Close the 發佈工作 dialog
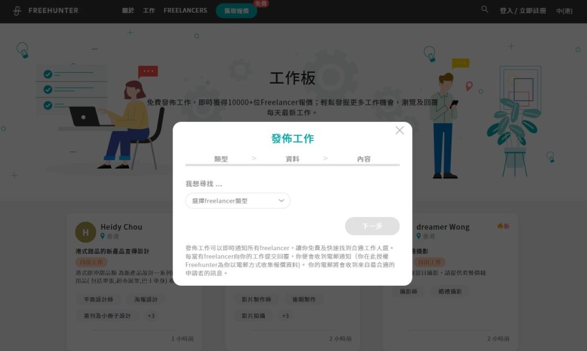 (400, 131)
